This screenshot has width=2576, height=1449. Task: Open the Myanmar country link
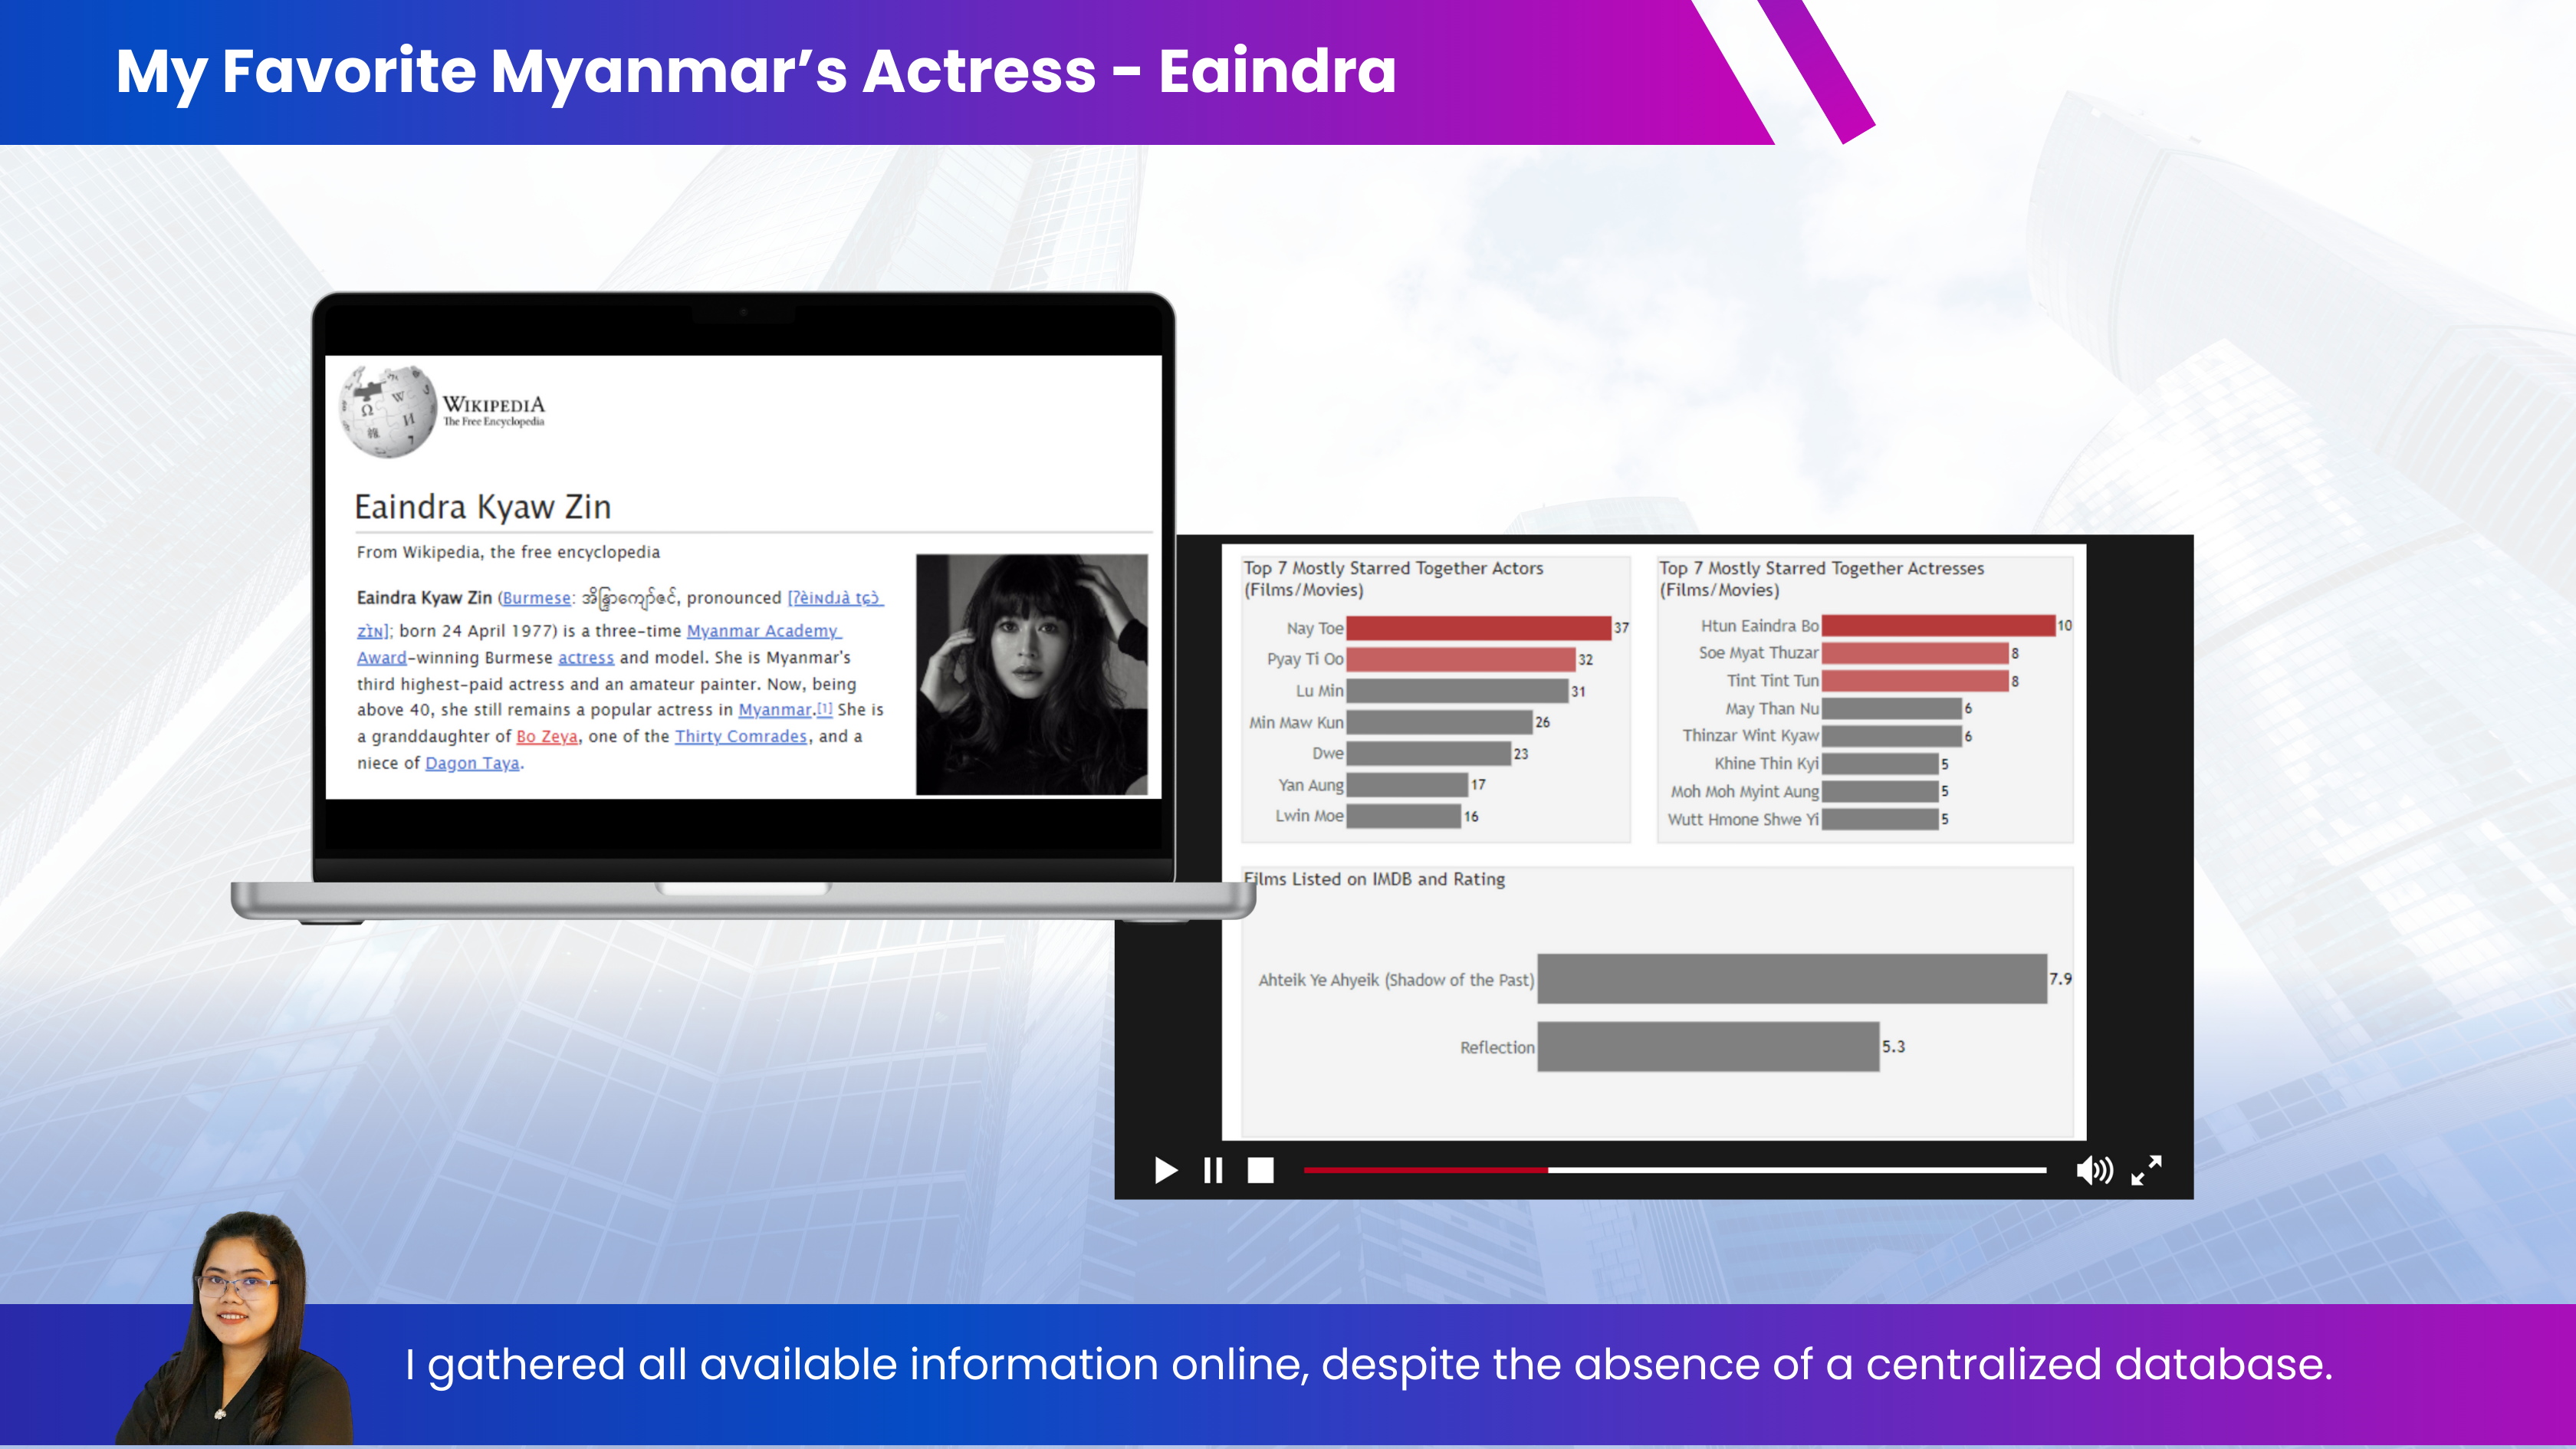point(774,710)
